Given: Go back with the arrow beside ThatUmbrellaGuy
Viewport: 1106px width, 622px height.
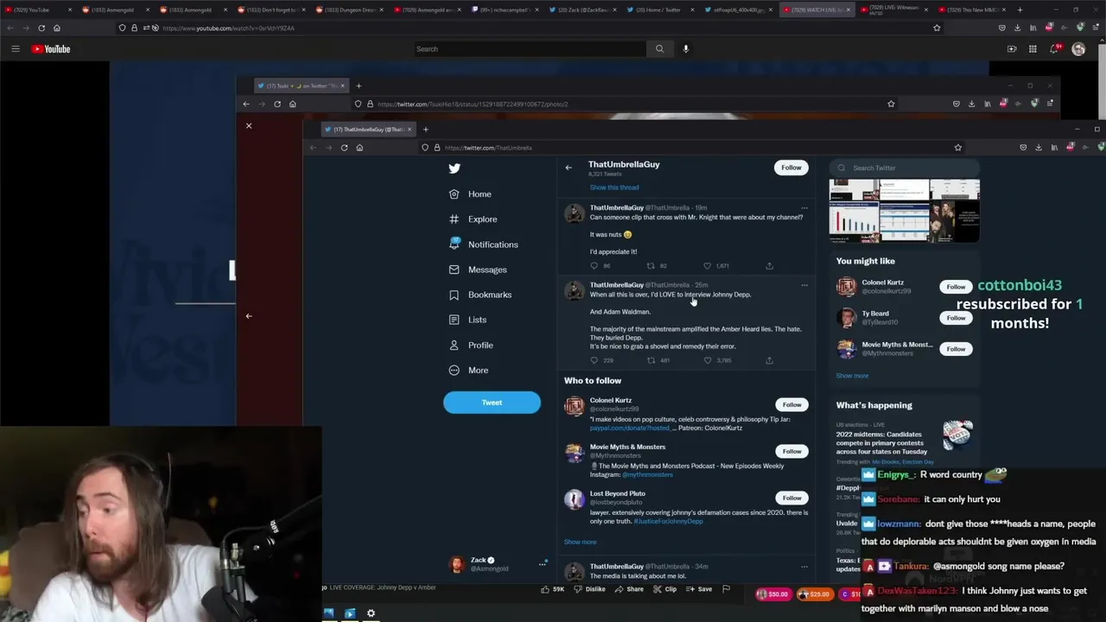Looking at the screenshot, I should tap(569, 168).
